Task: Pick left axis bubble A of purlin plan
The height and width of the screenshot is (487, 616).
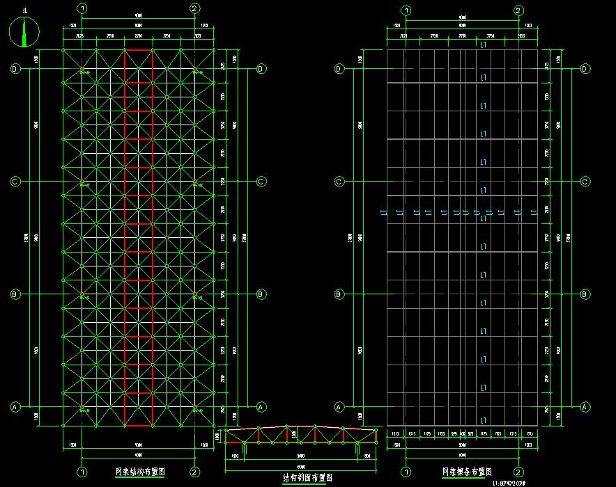Action: 339,407
